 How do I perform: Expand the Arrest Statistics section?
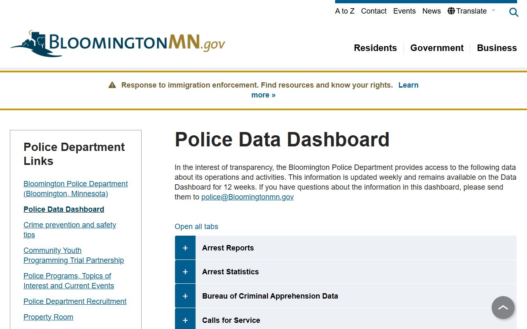click(x=346, y=272)
